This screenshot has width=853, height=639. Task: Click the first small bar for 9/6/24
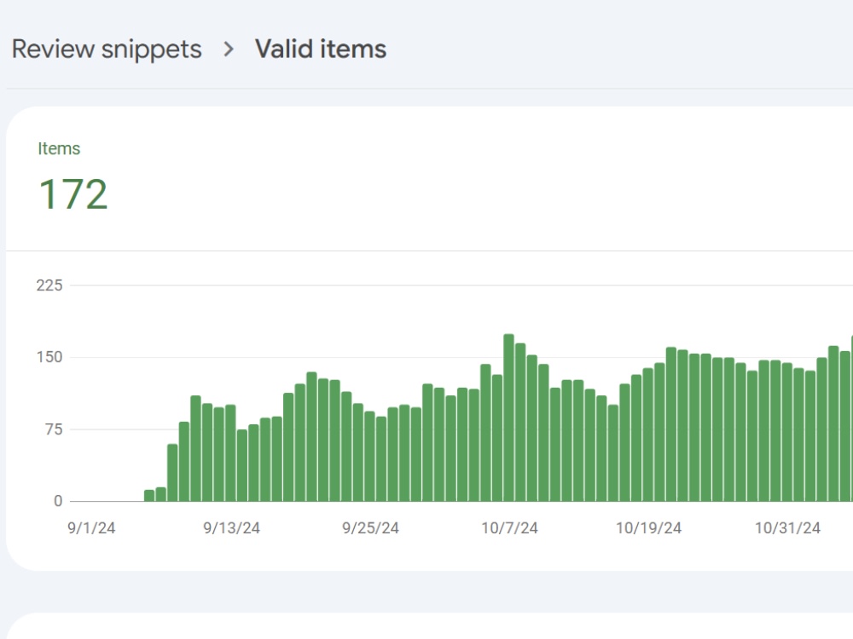tap(149, 495)
